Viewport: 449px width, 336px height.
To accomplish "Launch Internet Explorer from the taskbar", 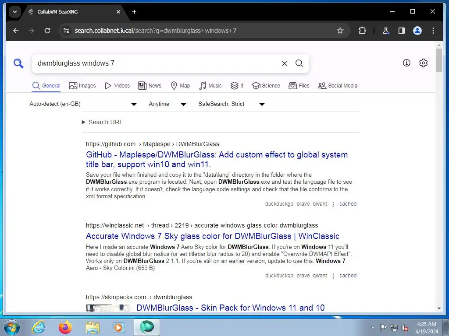I will pos(39,327).
